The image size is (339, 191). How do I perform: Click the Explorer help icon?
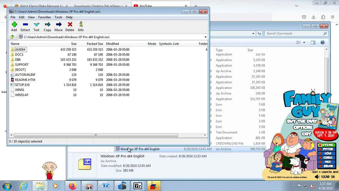coord(323,42)
